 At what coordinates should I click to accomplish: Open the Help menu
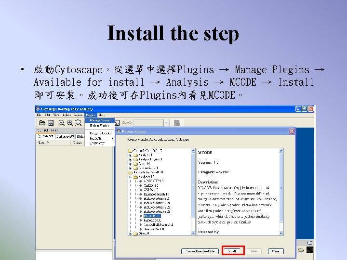point(102,115)
